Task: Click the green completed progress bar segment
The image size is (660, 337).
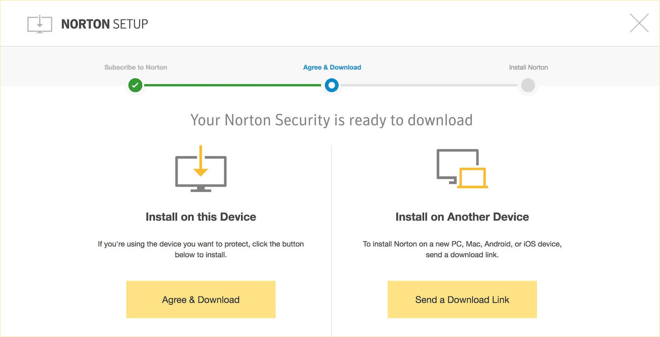Action: [x=233, y=85]
